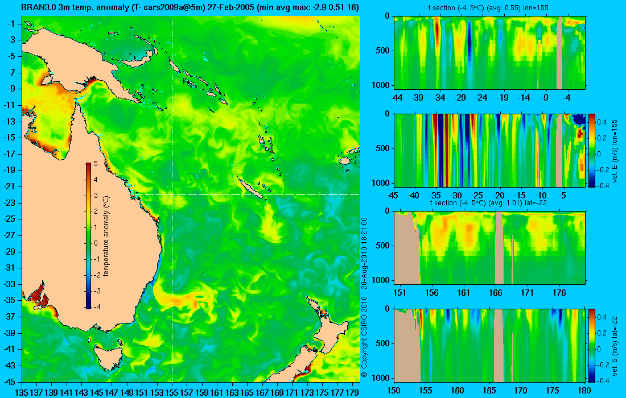The image size is (626, 398).
Task: Click the 159 longitude tick on main map
Action: click(x=202, y=392)
